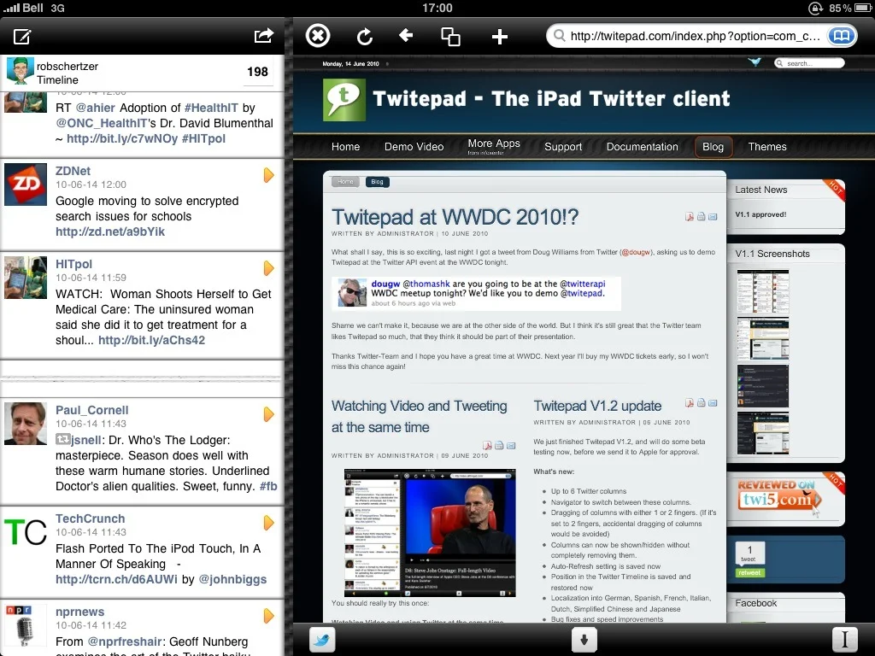
Task: Open the More Apps menu item
Action: coord(494,146)
